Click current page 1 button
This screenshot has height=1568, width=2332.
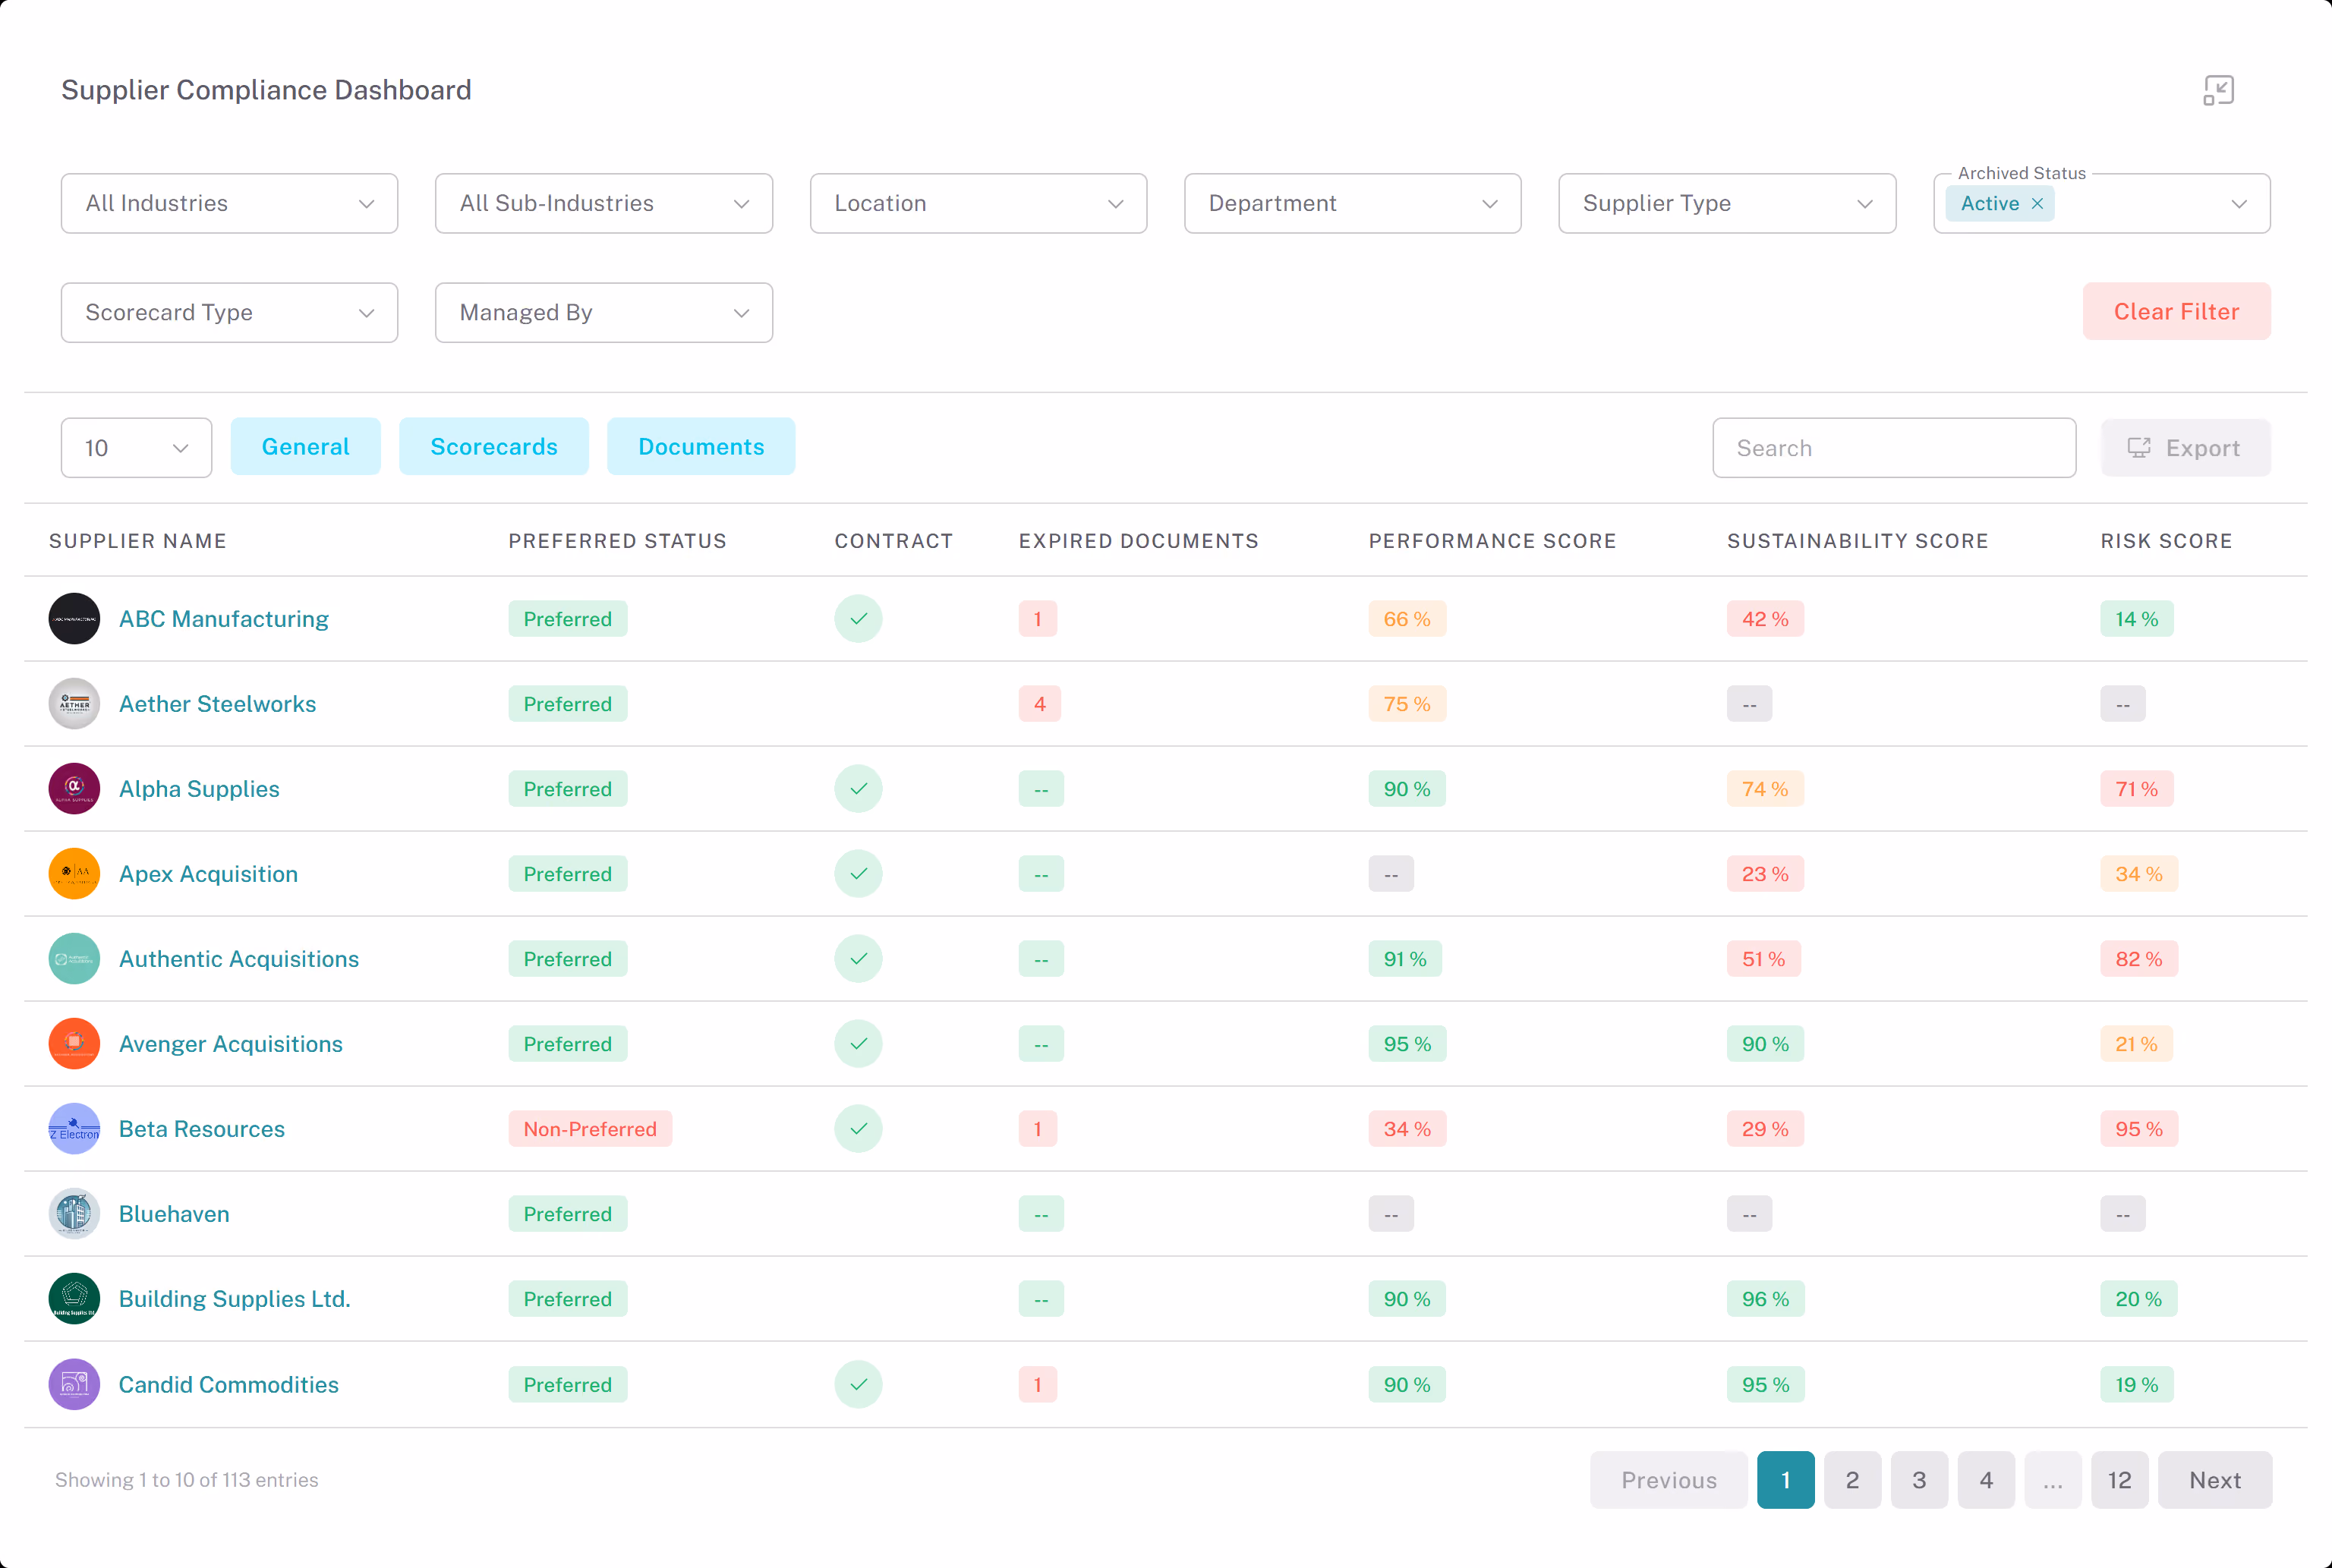click(x=1785, y=1480)
